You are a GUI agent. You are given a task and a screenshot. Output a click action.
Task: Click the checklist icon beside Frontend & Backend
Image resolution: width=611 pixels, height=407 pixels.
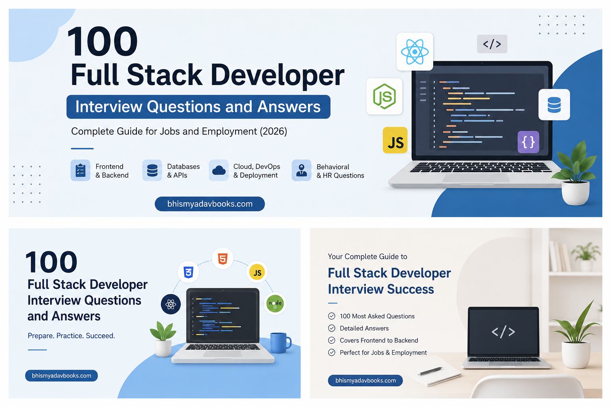[80, 171]
